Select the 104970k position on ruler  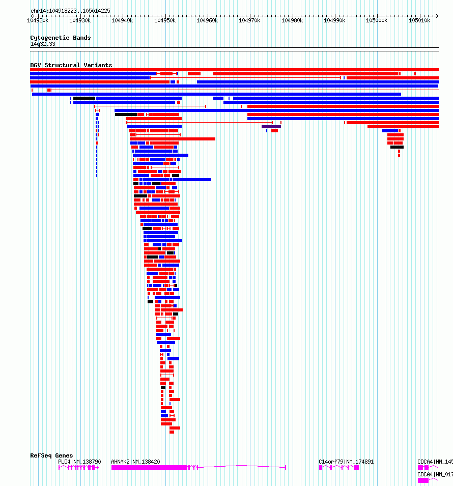[x=249, y=20]
